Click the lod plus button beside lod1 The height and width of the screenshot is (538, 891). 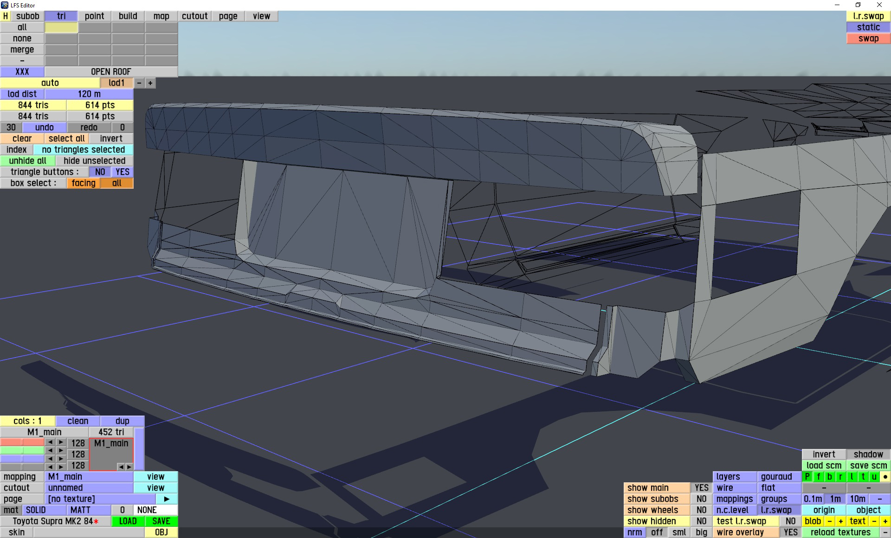coord(150,83)
